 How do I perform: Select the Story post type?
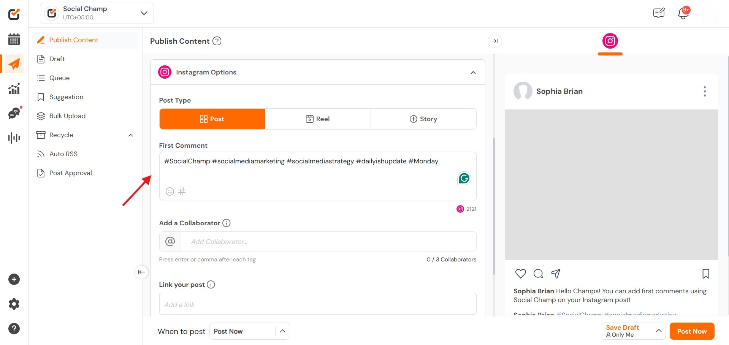423,119
